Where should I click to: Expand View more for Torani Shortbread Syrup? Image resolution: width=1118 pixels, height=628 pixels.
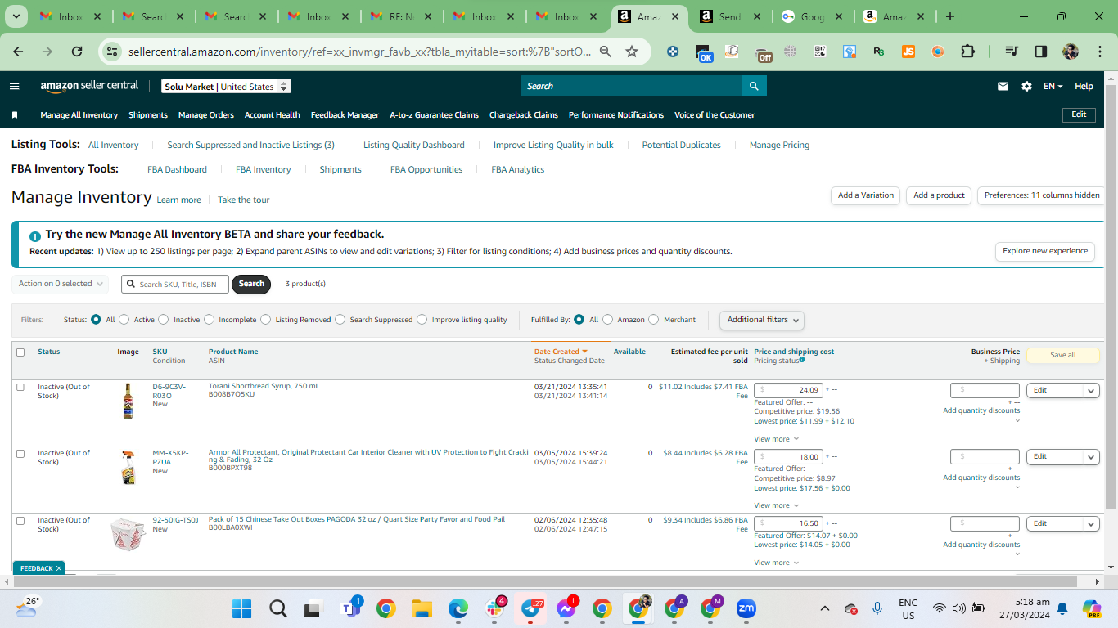[776, 439]
